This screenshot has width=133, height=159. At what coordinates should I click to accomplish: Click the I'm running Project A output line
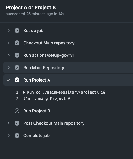[x=47, y=98]
